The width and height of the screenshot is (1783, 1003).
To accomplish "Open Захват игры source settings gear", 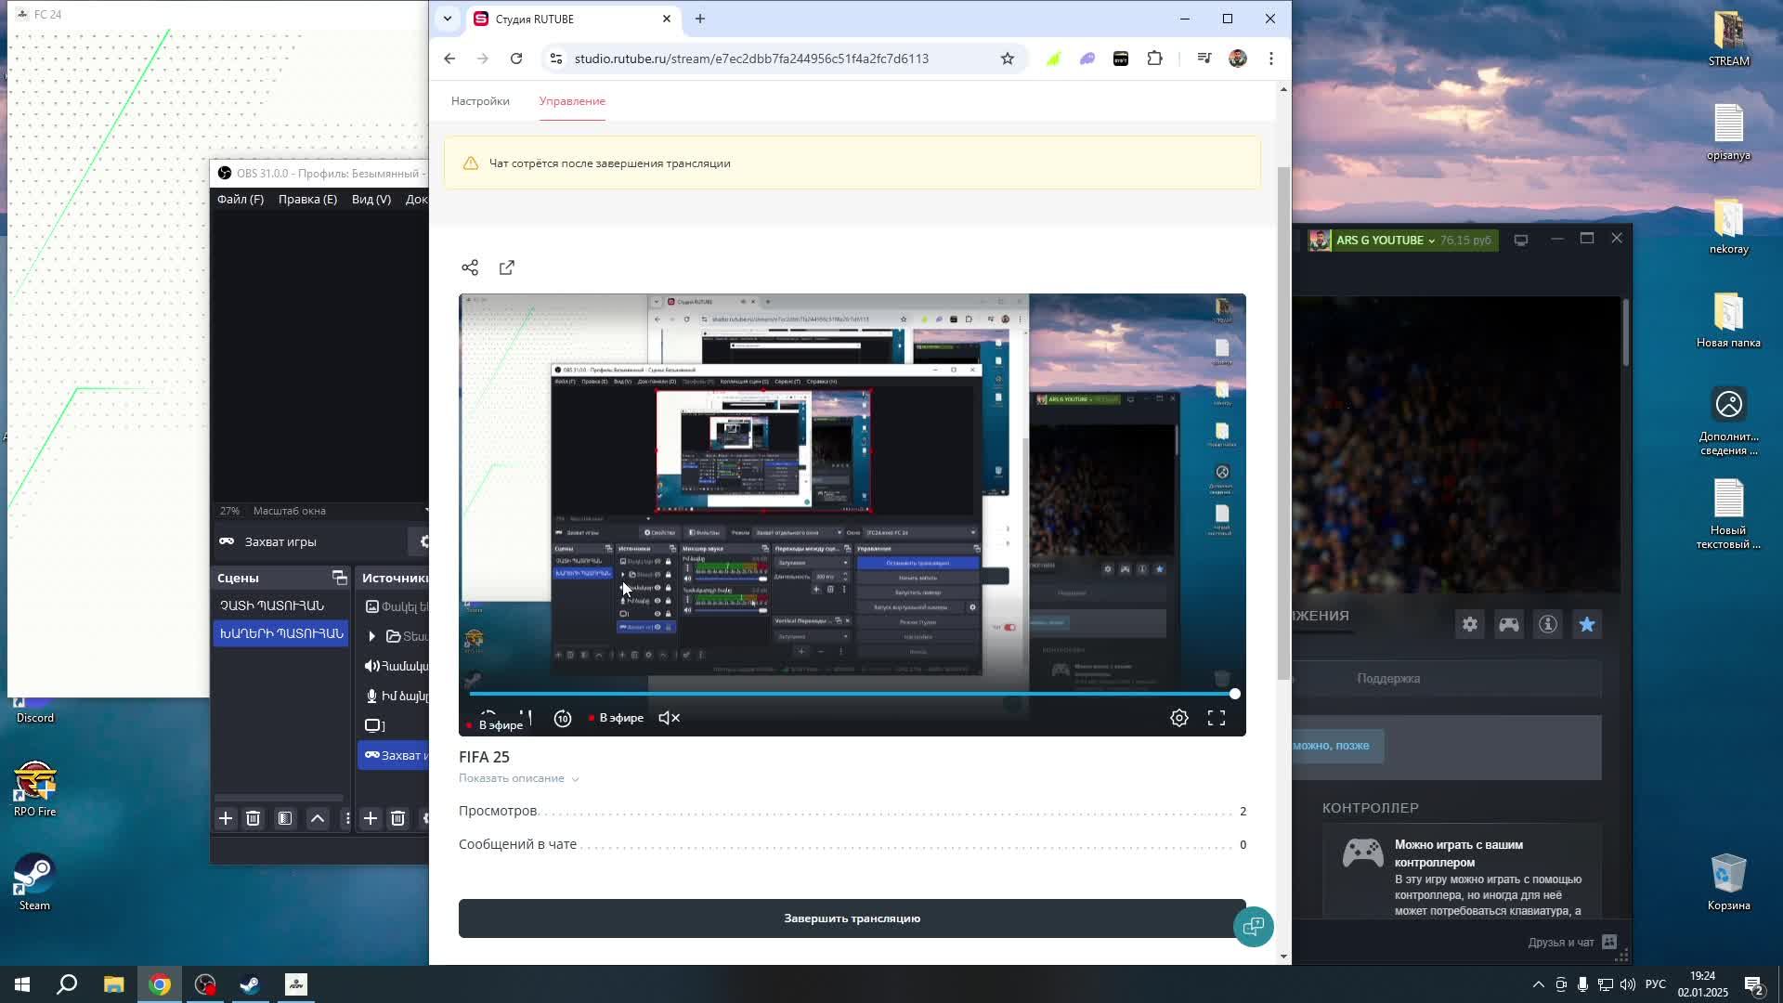I will (x=425, y=541).
